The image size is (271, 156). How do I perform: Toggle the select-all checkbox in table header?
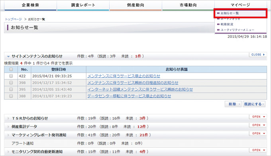pos(11,69)
